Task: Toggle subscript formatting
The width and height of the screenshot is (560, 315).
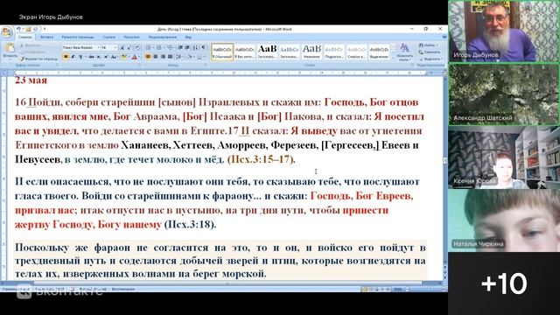Action: [x=99, y=57]
